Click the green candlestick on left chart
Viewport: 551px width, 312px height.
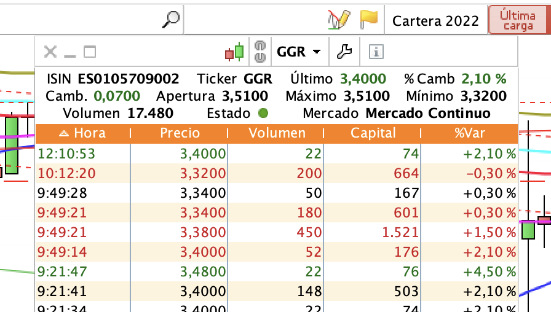pyautogui.click(x=12, y=144)
